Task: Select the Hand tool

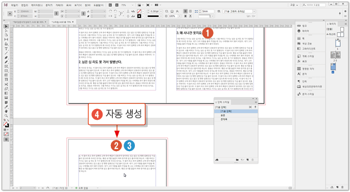Action: coord(6,111)
